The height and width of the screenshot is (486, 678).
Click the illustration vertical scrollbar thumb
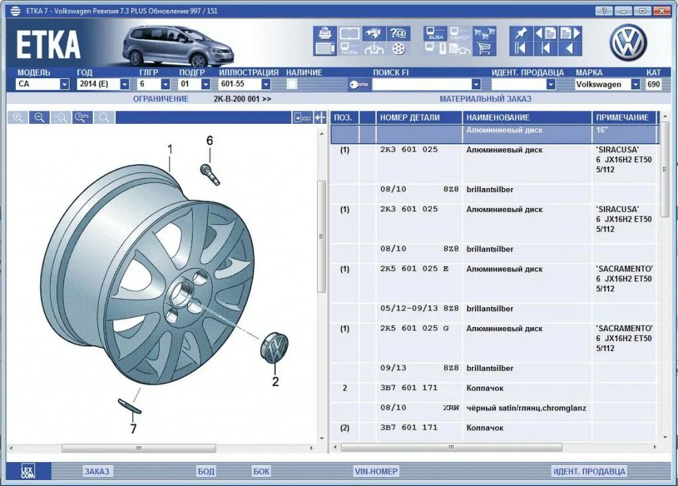pos(321,236)
